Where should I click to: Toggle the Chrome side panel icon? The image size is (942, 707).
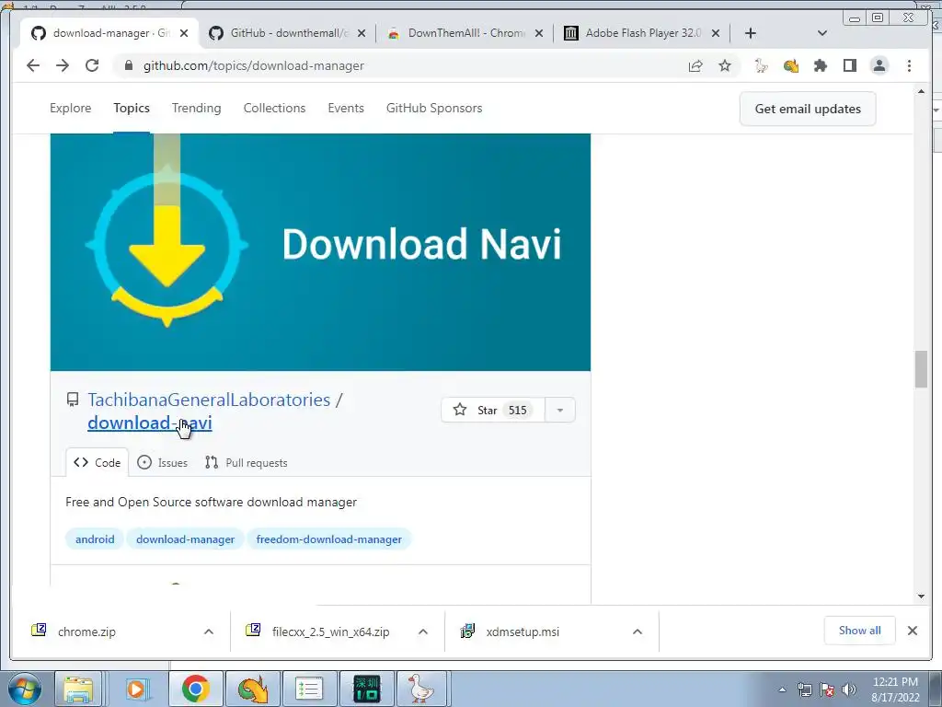[849, 65]
